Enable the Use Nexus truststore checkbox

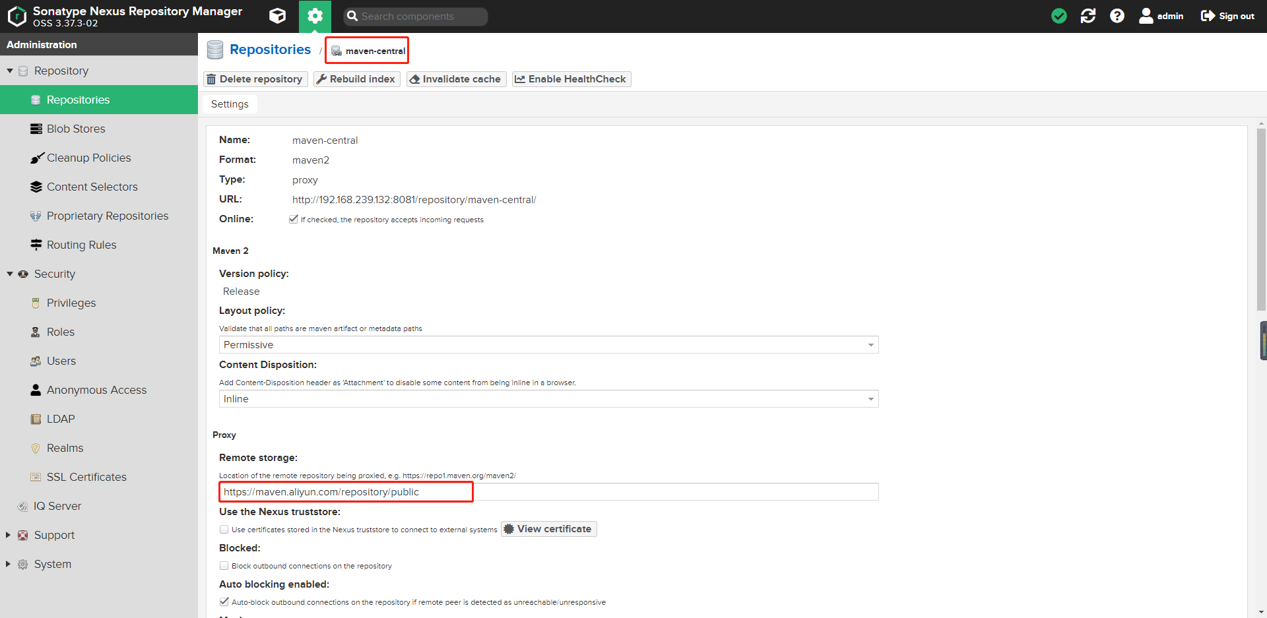(x=224, y=530)
